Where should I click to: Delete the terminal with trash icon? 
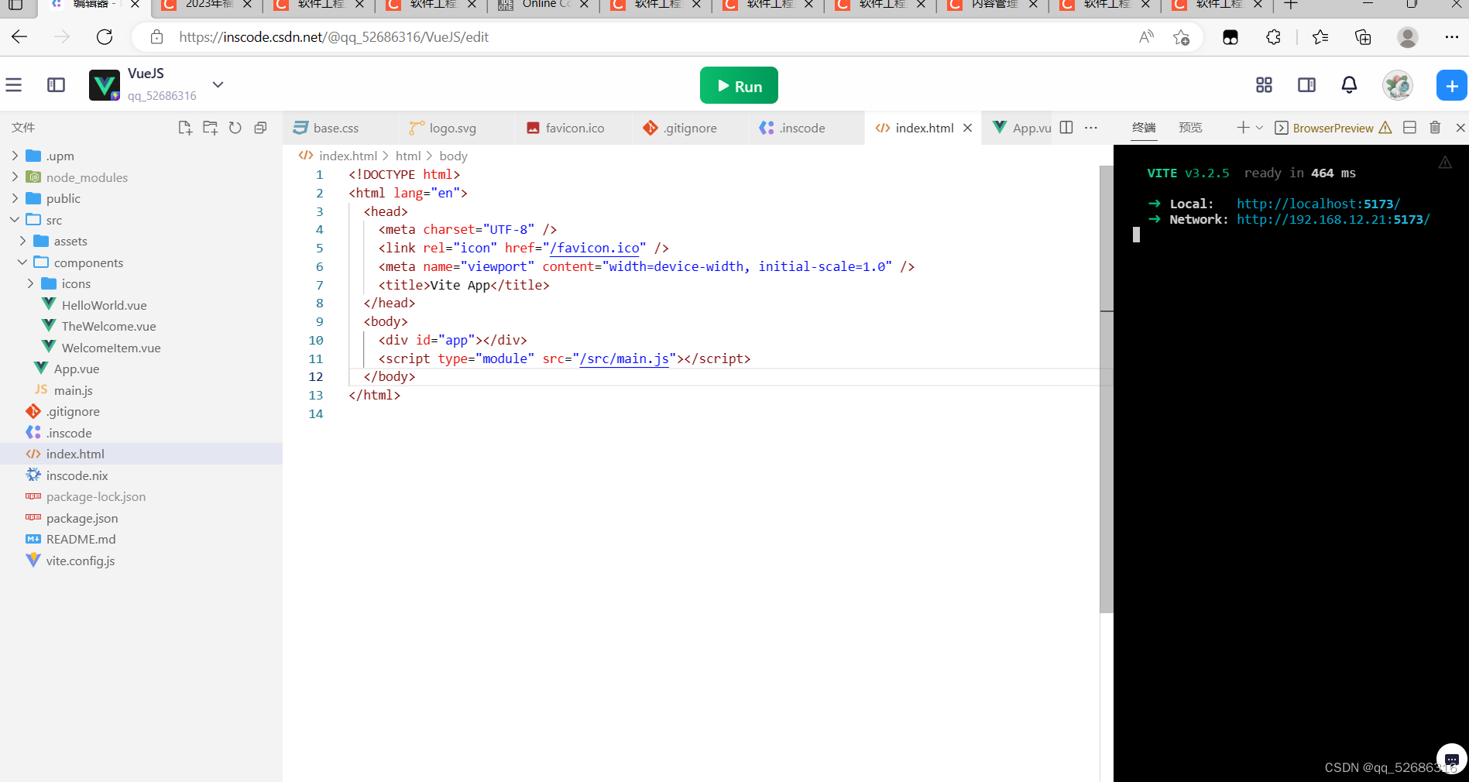coord(1435,128)
